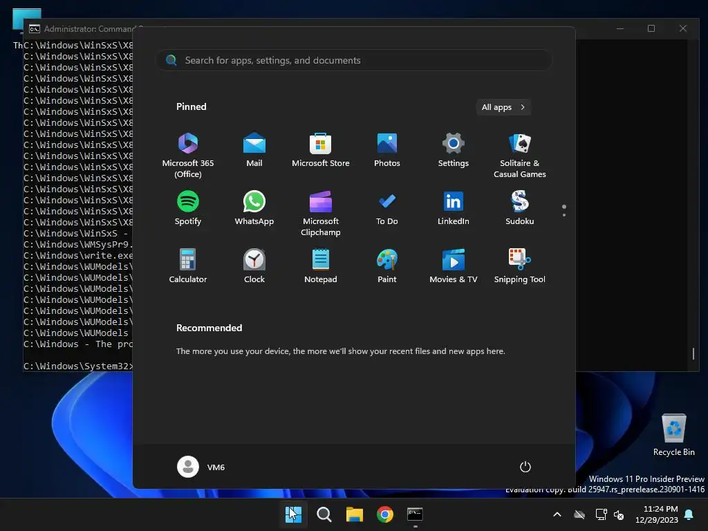The height and width of the screenshot is (531, 708).
Task: Open the notification bell icon
Action: (689, 514)
